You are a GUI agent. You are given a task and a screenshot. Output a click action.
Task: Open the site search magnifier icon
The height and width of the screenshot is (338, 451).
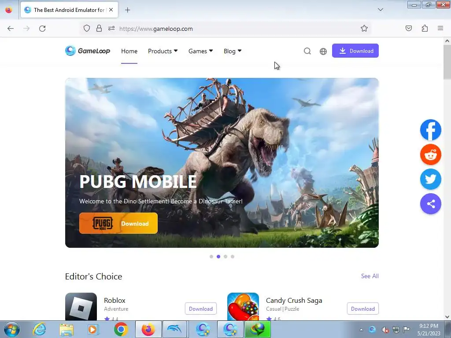click(307, 51)
